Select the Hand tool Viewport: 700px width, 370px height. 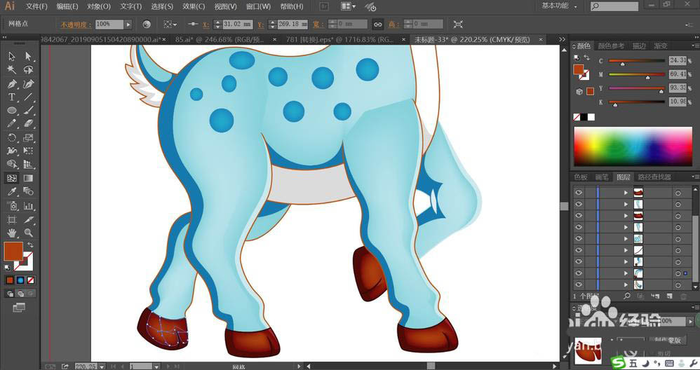pos(12,233)
